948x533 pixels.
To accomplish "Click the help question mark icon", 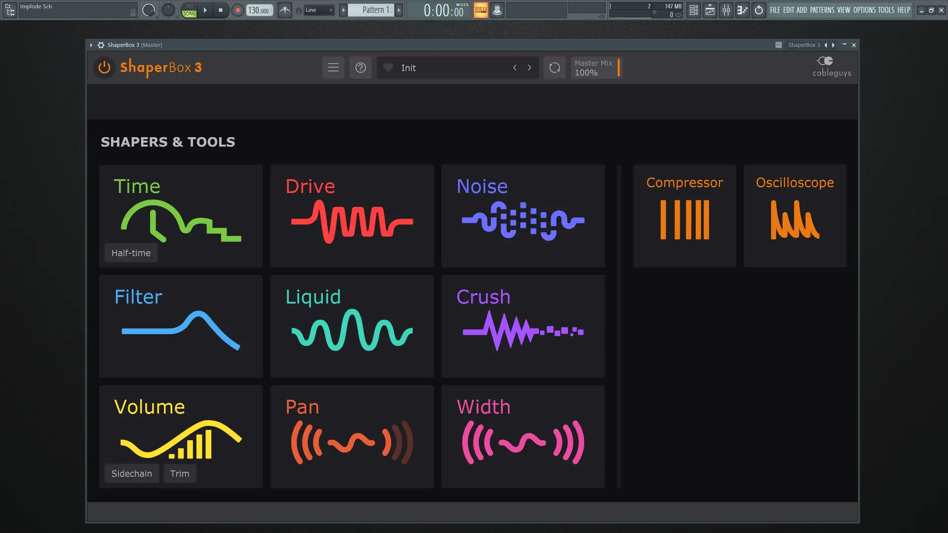I will [x=360, y=68].
